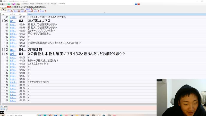Click the blue icon beside the dropdown arrow
Viewport: 206px width, 116px height.
click(136, 4)
